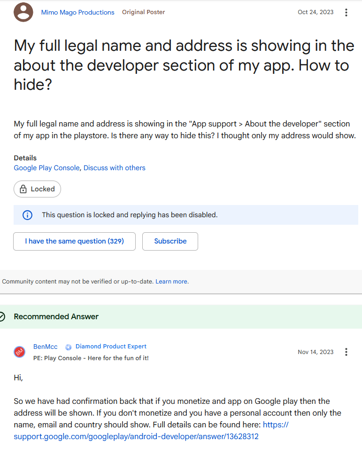The width and height of the screenshot is (362, 449).
Task: Click I have the same question (329)
Action: click(x=74, y=241)
